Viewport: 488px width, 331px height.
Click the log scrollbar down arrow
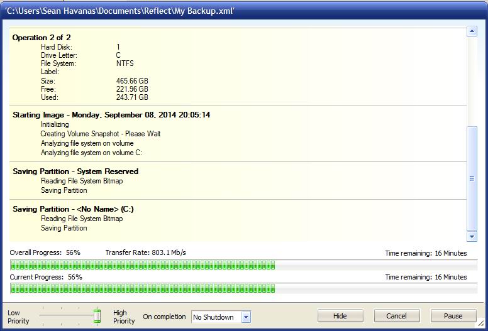tap(472, 237)
